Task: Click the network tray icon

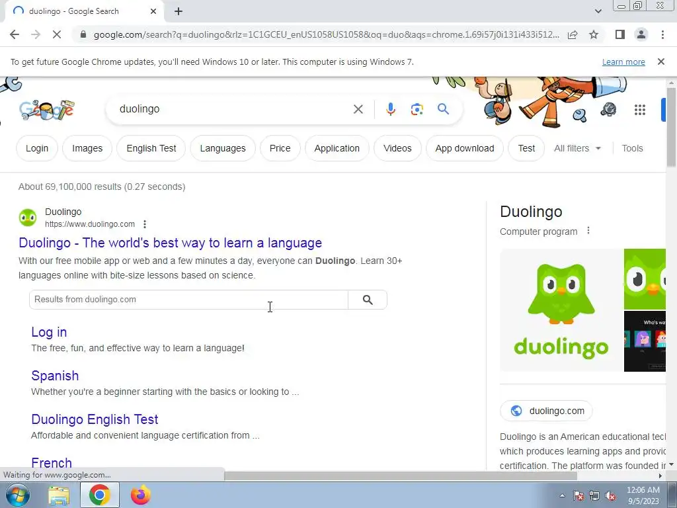Action: click(x=594, y=495)
